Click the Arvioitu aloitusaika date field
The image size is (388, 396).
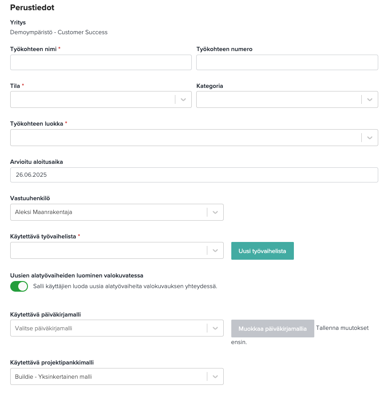(194, 175)
